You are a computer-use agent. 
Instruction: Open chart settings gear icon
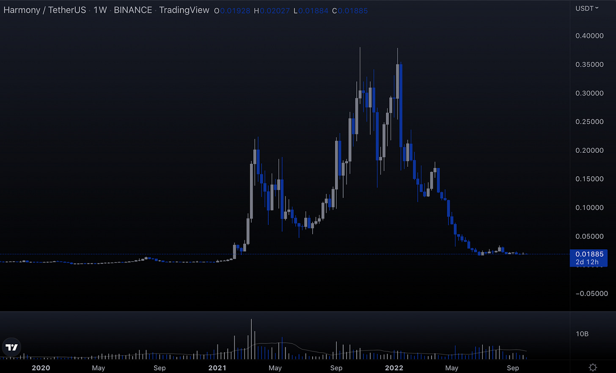pos(593,367)
